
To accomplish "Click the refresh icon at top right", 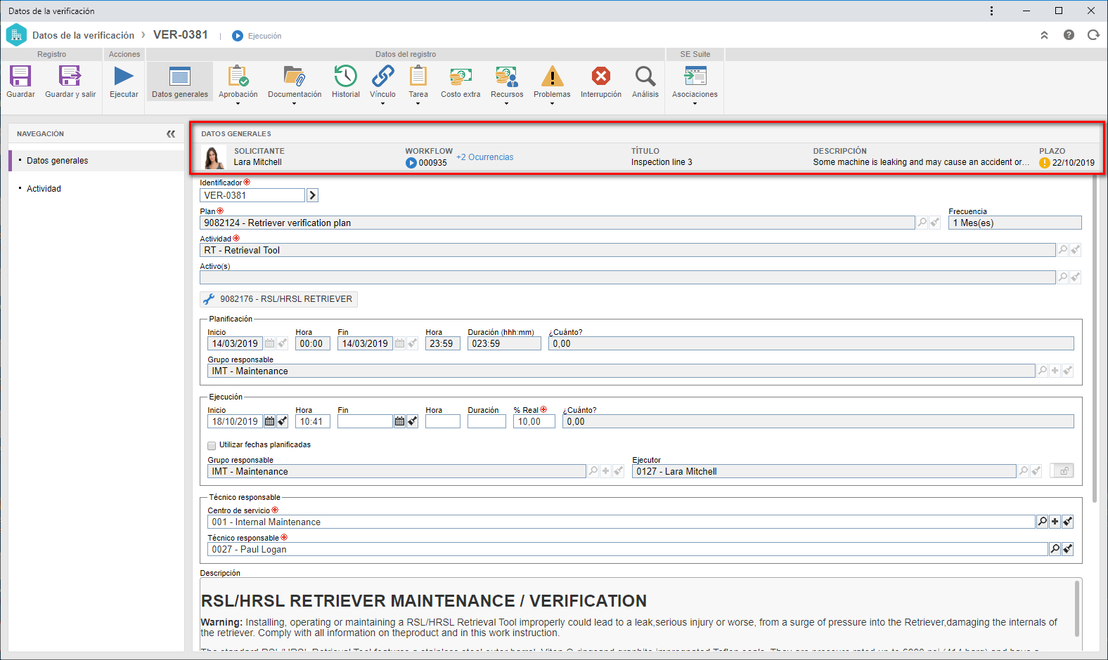I will pyautogui.click(x=1093, y=35).
